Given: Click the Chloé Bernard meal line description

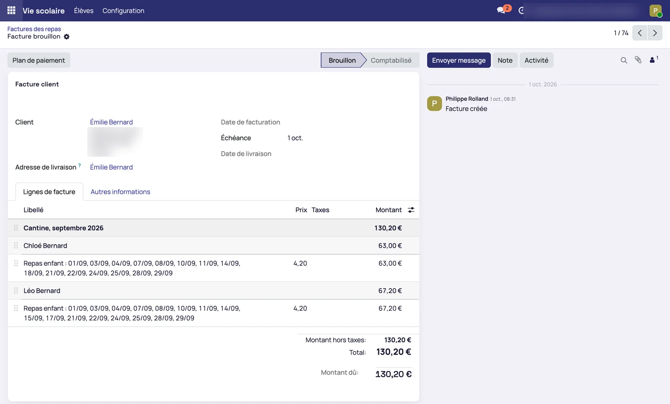Looking at the screenshot, I should (x=132, y=268).
